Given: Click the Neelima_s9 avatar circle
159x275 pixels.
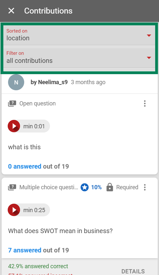Looking at the screenshot, I should click(x=16, y=82).
